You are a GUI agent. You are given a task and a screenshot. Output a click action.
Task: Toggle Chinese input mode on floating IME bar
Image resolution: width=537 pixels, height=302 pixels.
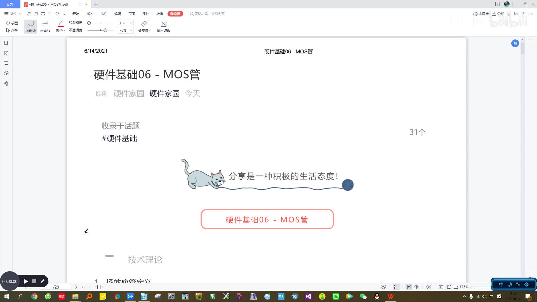point(501,284)
